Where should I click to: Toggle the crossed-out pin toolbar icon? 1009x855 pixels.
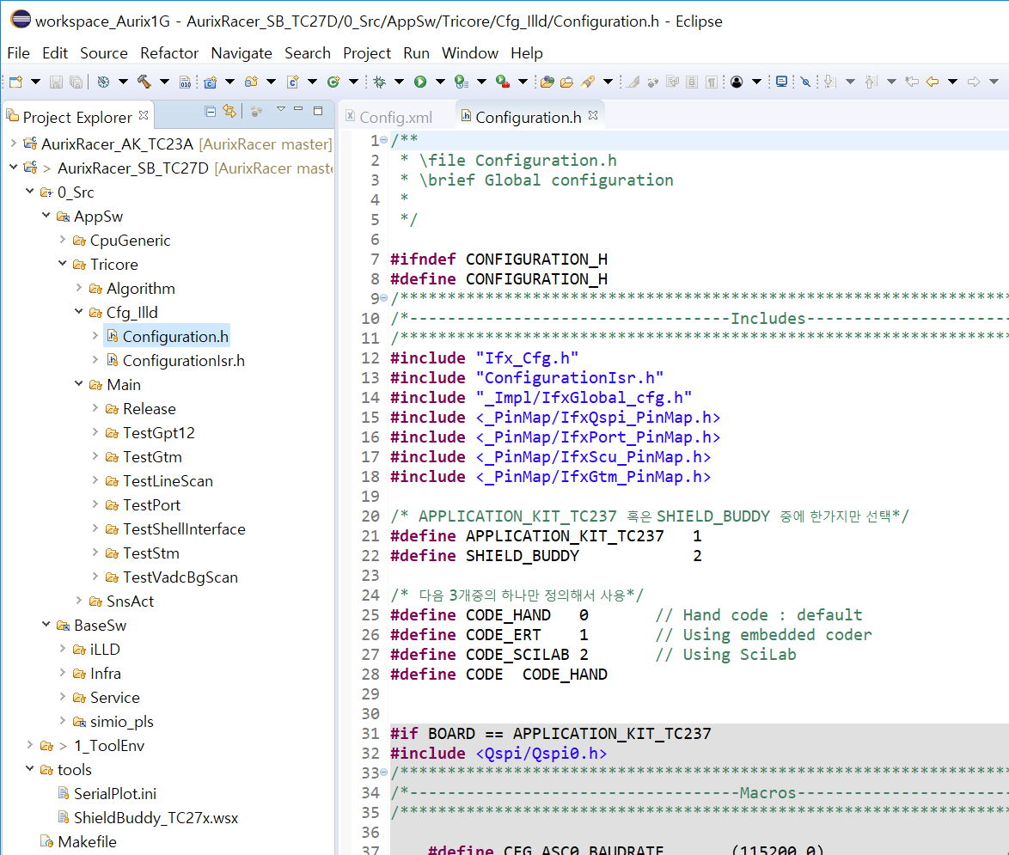tap(805, 82)
